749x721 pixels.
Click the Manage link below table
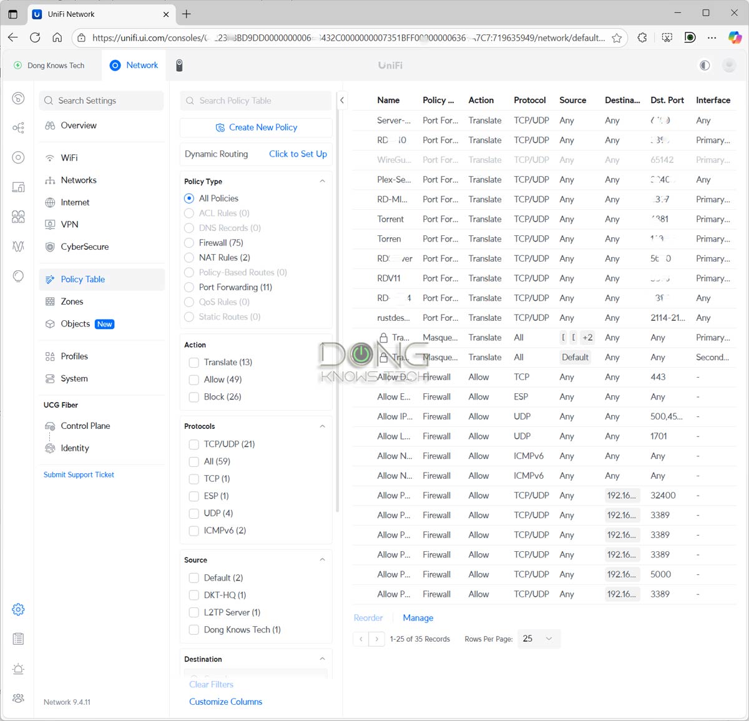click(x=418, y=618)
